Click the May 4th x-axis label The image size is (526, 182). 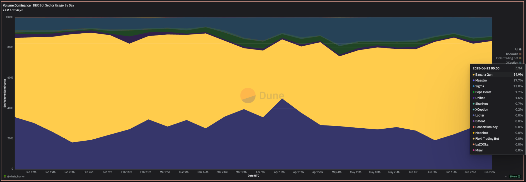(x=337, y=172)
